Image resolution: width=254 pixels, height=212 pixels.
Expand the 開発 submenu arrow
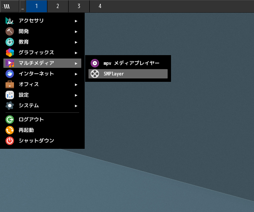tap(76, 32)
